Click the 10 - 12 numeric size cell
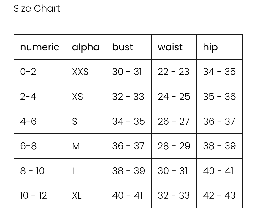The height and width of the screenshot is (215, 257). pyautogui.click(x=34, y=195)
